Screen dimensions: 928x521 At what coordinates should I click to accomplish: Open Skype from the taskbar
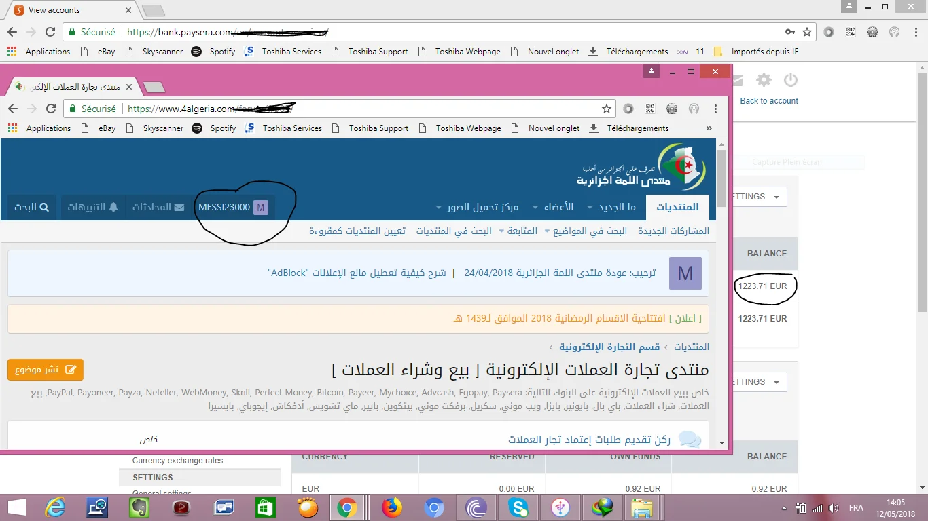(518, 507)
